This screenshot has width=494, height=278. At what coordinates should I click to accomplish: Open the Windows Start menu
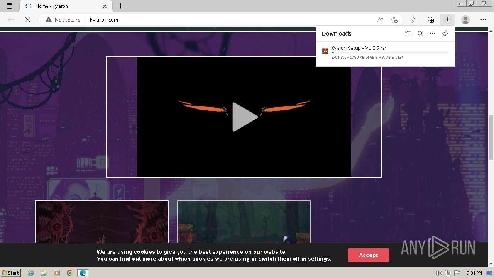[10, 273]
